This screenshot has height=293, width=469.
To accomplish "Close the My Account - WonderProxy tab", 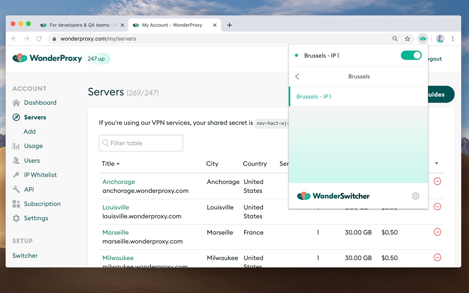I will coord(215,25).
